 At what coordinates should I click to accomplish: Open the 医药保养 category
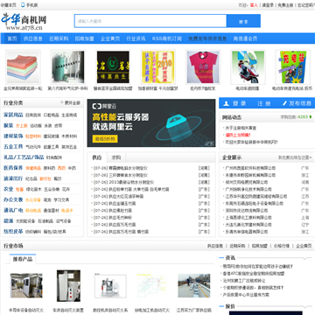pyautogui.click(x=13, y=168)
